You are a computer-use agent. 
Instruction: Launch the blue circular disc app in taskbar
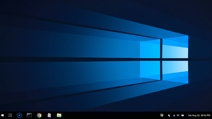point(19,115)
